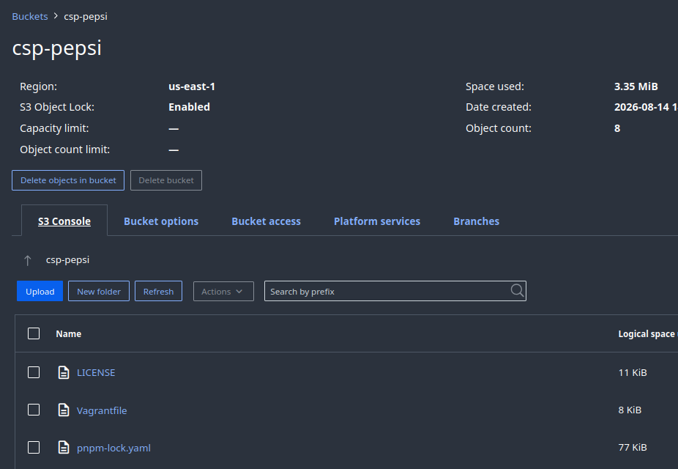This screenshot has width=678, height=469.
Task: Click the up-arrow parent folder icon
Action: coord(28,260)
